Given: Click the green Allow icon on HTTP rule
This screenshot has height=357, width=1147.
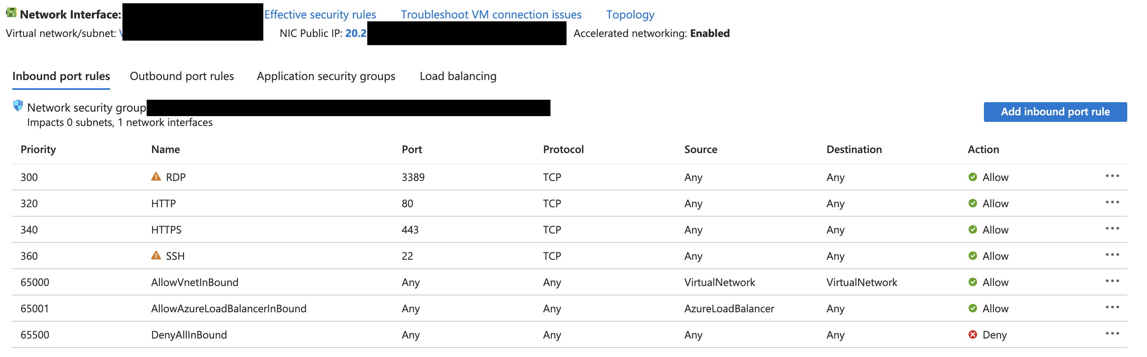Looking at the screenshot, I should tap(972, 203).
